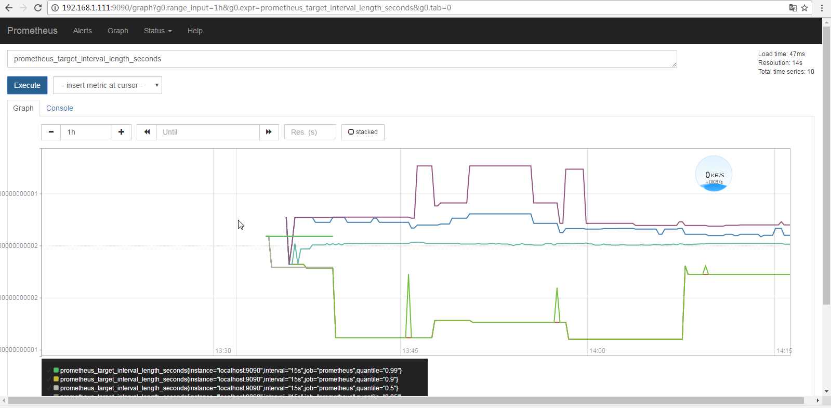
Task: Go forward using the browser forward arrow
Action: (x=23, y=8)
